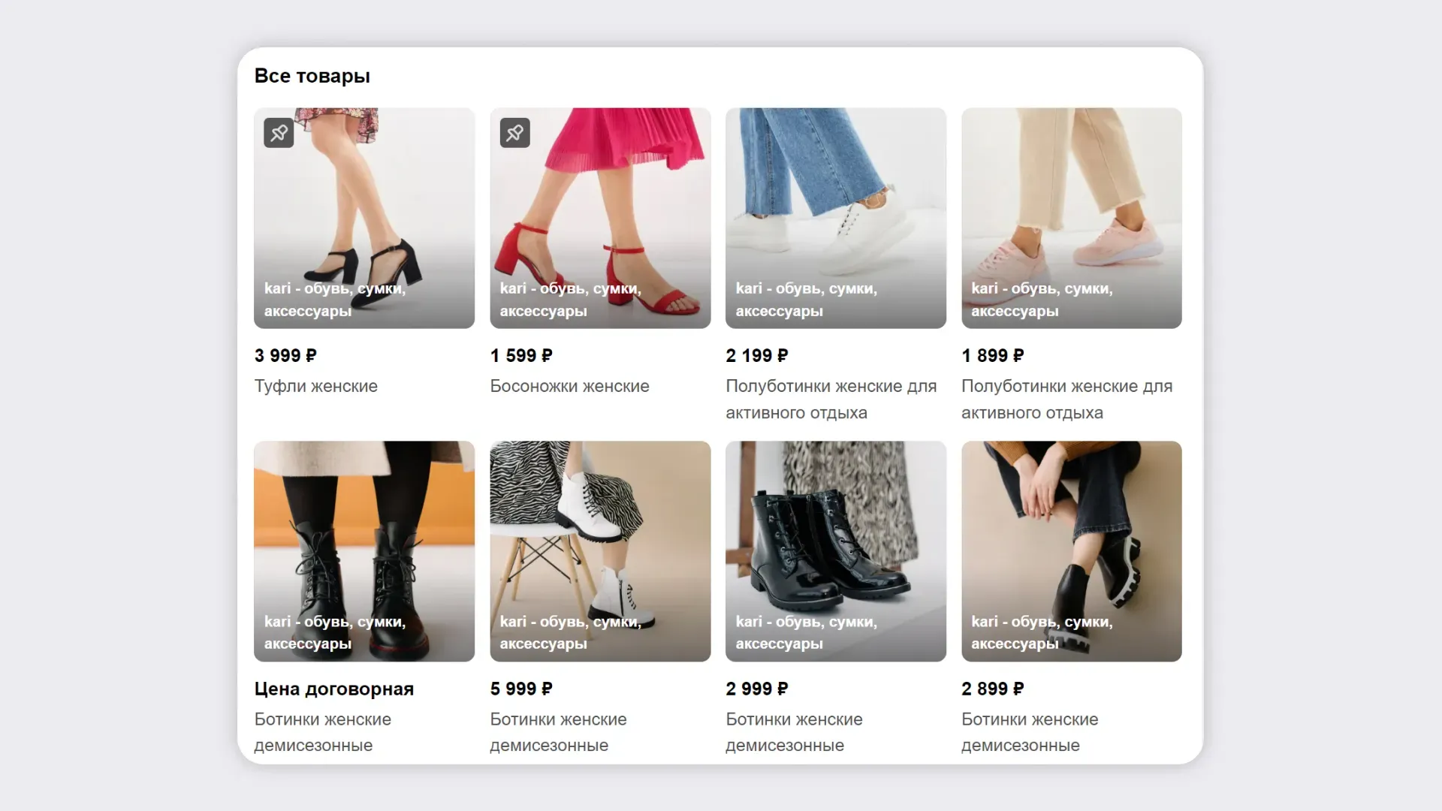
Task: Open black chelsea boots with white sole
Action: tap(1071, 550)
